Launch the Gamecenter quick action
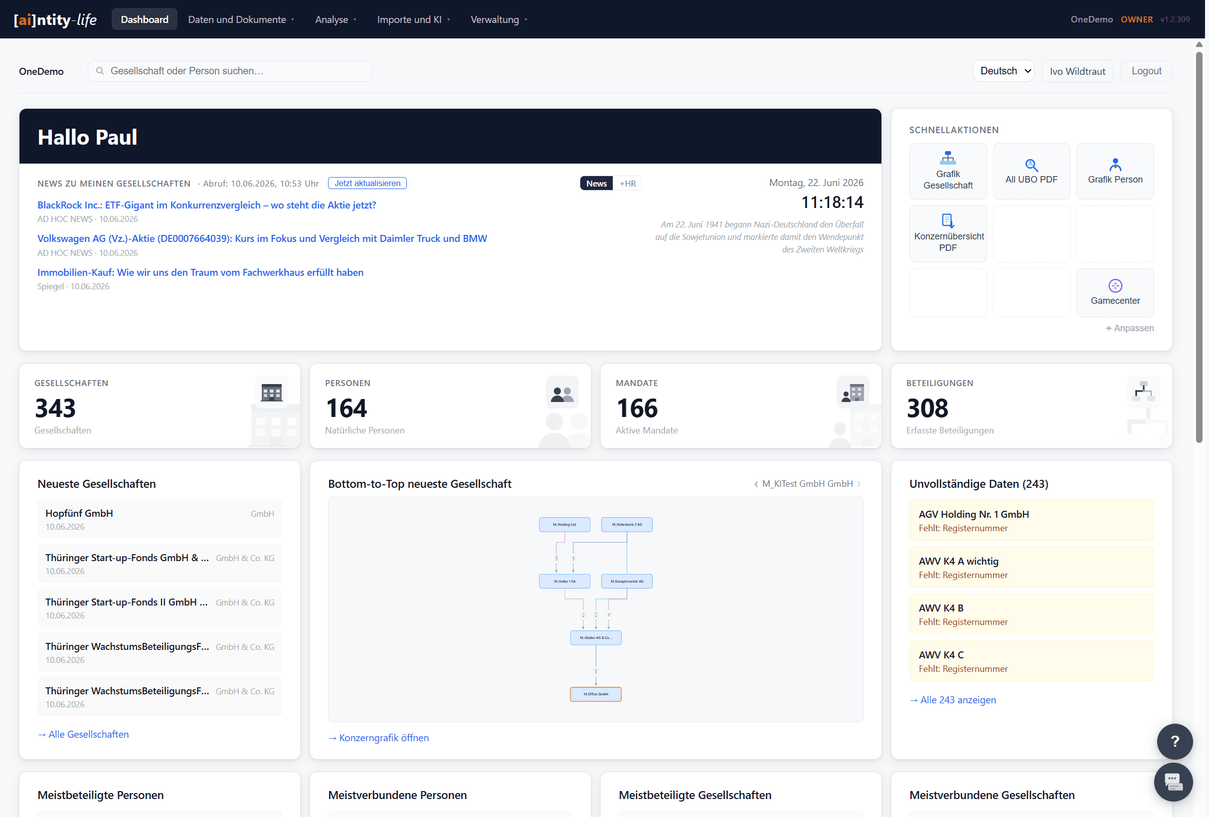 pyautogui.click(x=1115, y=292)
